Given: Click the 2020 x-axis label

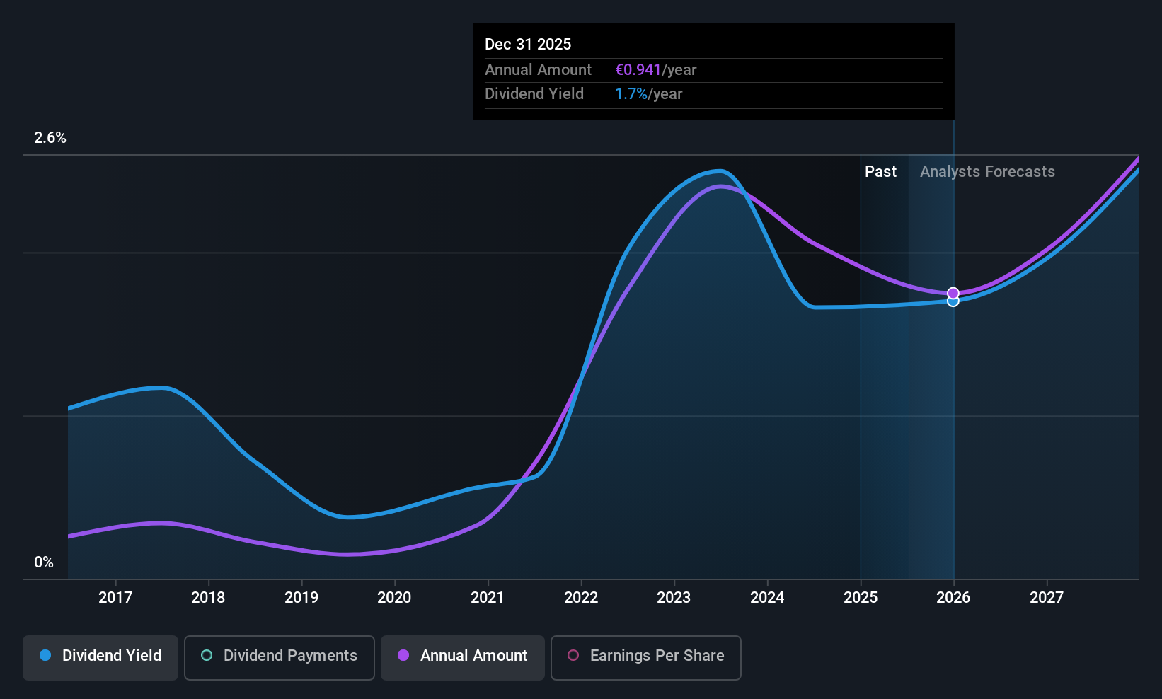Looking at the screenshot, I should (x=394, y=597).
